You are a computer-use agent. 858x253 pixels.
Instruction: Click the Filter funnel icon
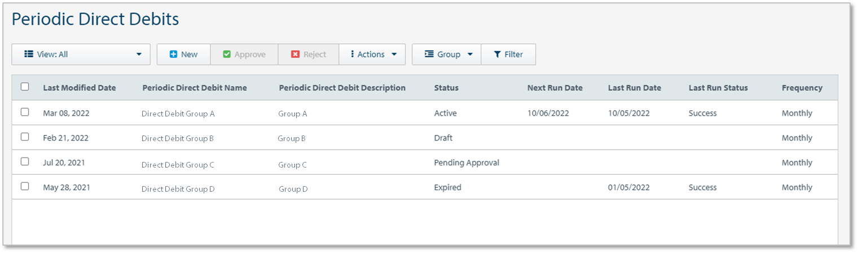point(497,55)
